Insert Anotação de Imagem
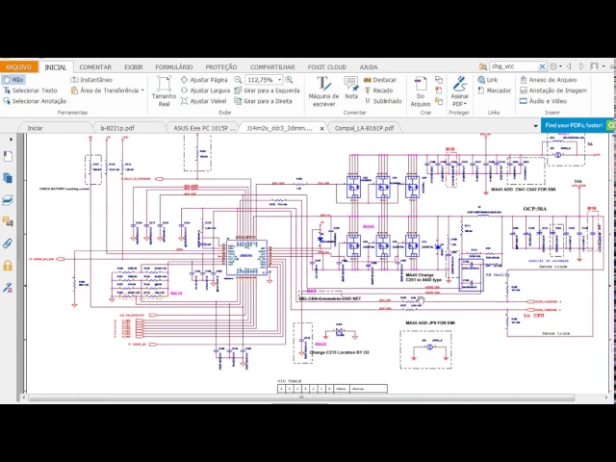This screenshot has width=616, height=462. [x=553, y=90]
